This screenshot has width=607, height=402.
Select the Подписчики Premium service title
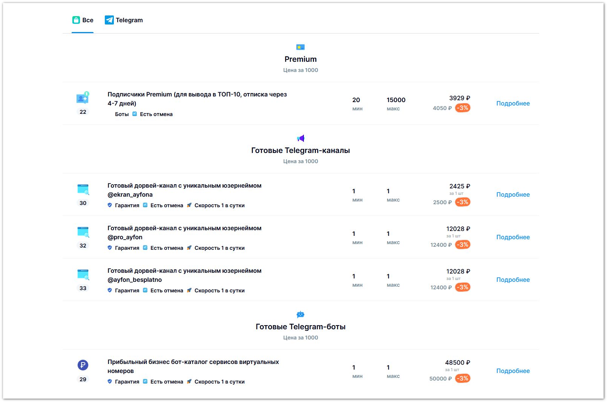click(197, 99)
